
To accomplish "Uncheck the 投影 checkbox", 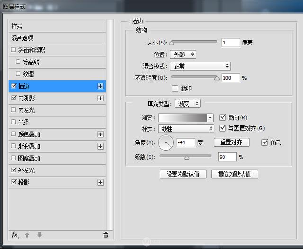I will click(x=14, y=182).
